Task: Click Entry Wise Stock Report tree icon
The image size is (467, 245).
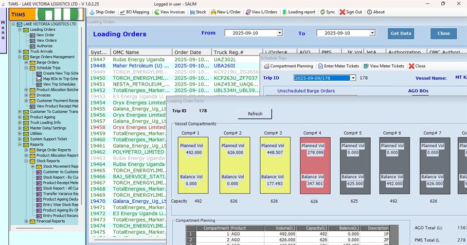Action: click(x=39, y=205)
